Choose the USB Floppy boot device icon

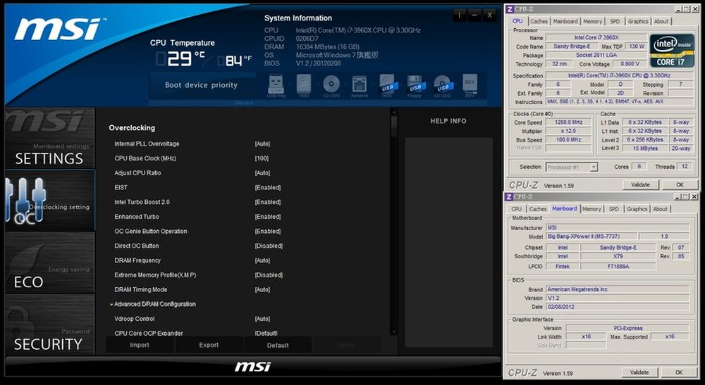(x=415, y=86)
